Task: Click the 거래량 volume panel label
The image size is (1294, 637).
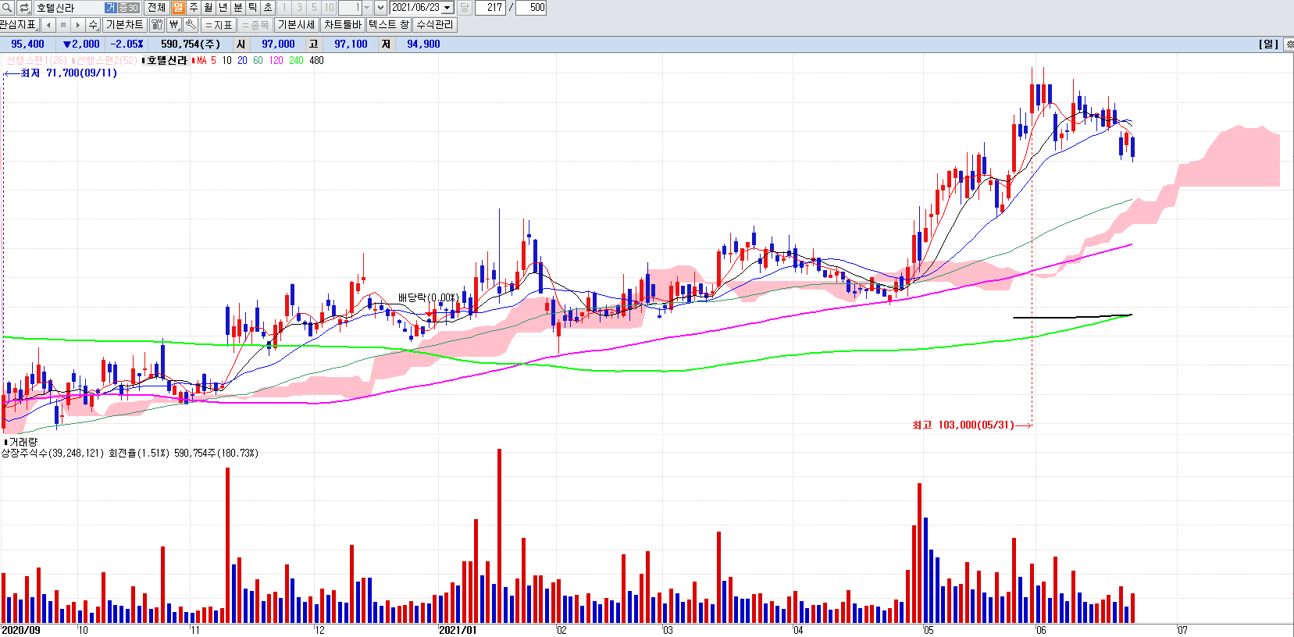Action: [23, 442]
